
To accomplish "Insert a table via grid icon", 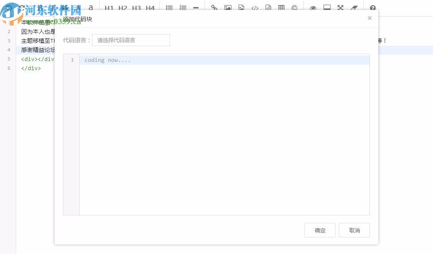I will 281,8.
